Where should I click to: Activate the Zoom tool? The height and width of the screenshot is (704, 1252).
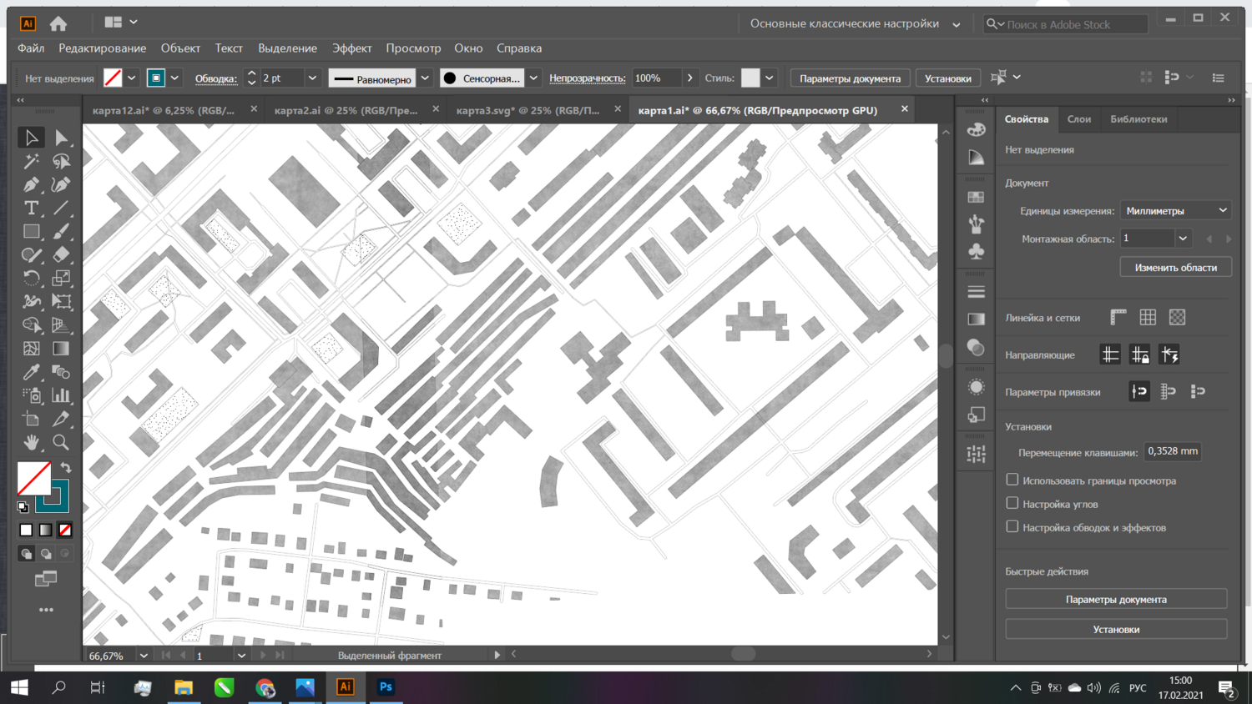point(61,442)
